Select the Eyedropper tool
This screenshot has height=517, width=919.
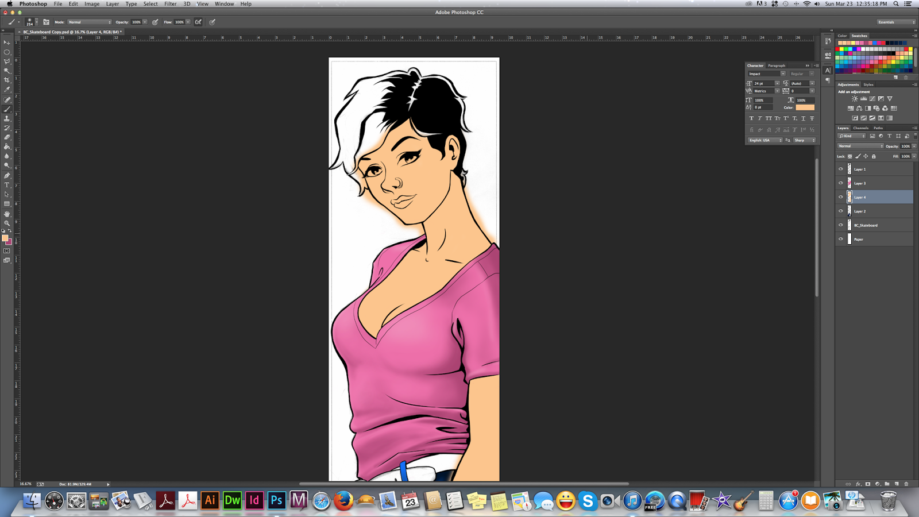7,90
